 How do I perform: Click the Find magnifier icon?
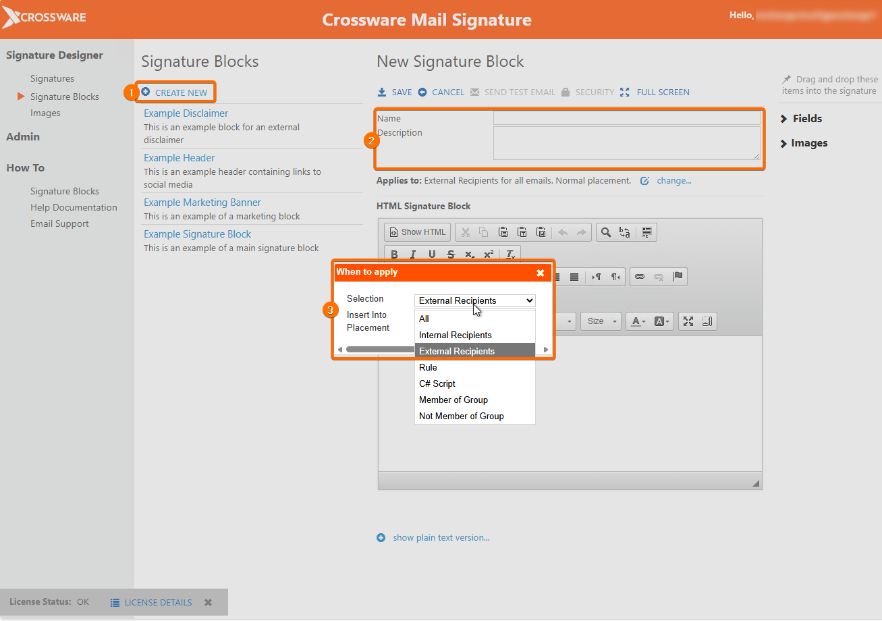[606, 232]
